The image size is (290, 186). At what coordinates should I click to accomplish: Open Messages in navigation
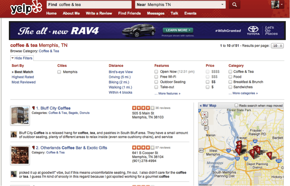(x=156, y=13)
